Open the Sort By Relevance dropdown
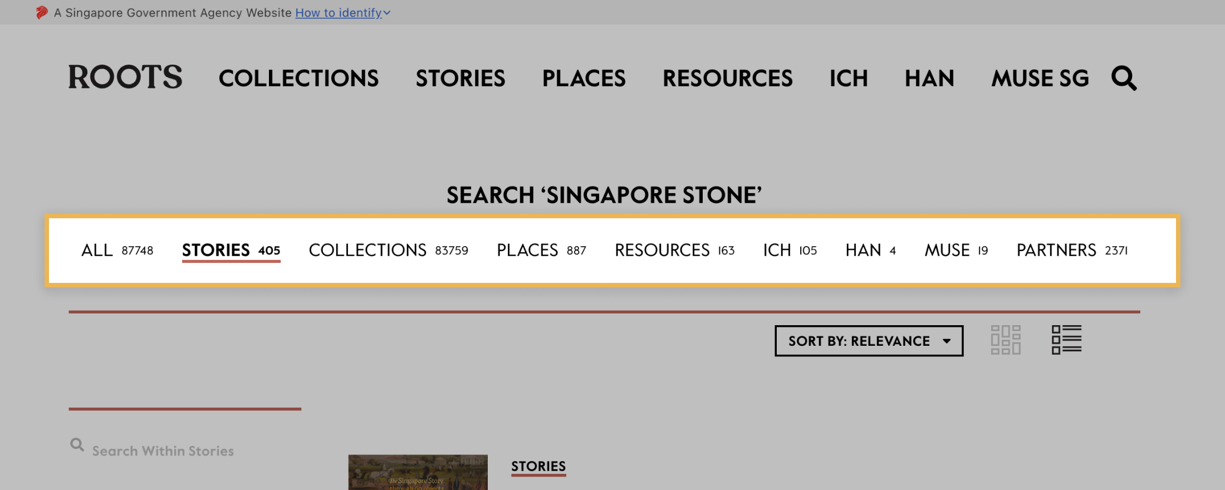This screenshot has height=490, width=1225. pyautogui.click(x=869, y=341)
